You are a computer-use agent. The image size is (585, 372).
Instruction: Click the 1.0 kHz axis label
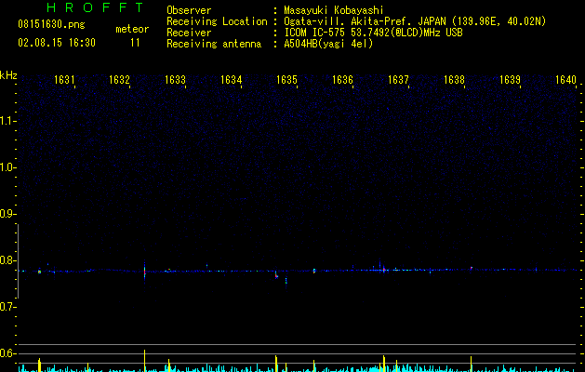click(7, 167)
